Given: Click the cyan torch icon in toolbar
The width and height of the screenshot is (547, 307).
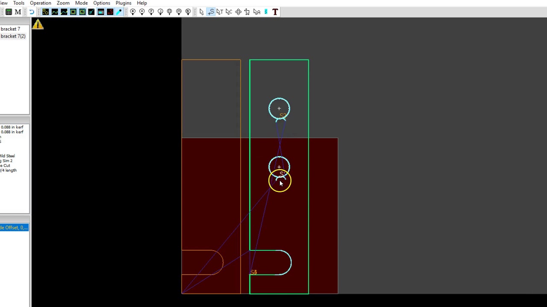Looking at the screenshot, I should (x=119, y=12).
